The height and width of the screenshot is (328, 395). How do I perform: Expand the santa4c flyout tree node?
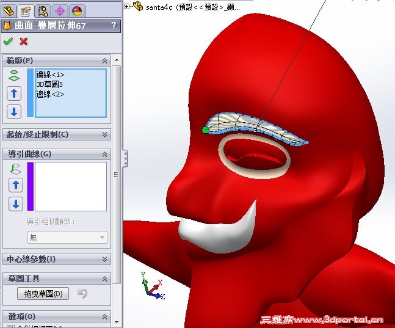pyautogui.click(x=127, y=7)
